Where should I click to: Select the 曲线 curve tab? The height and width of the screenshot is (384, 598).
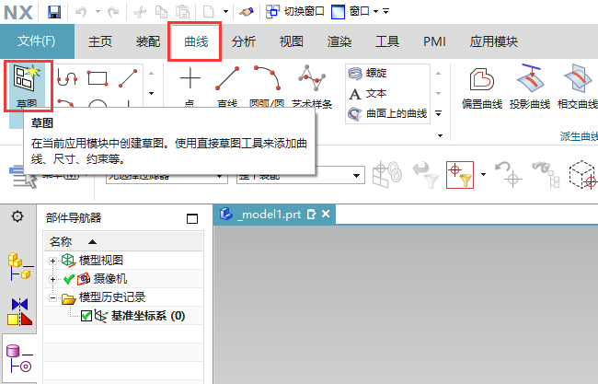[x=196, y=41]
